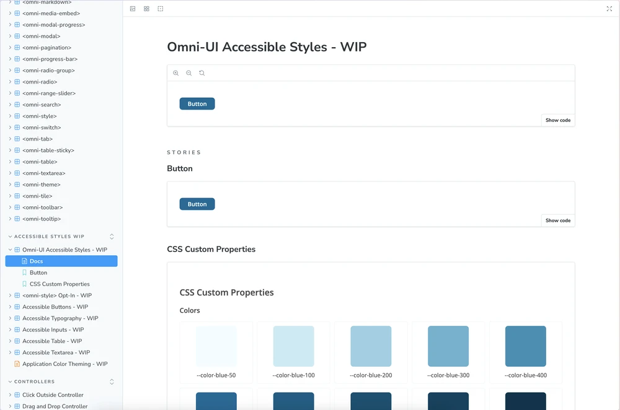This screenshot has height=410, width=620.
Task: Show code for the Button story
Action: (x=558, y=220)
